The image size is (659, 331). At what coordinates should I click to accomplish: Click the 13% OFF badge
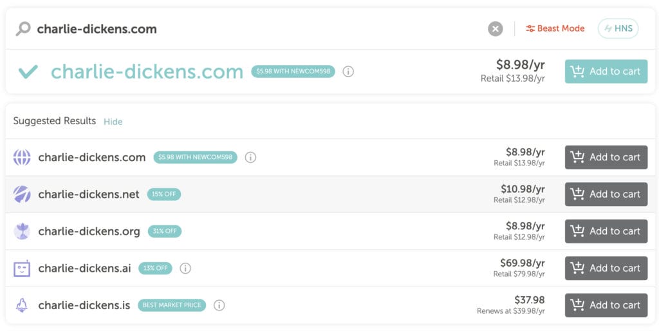[x=155, y=269]
